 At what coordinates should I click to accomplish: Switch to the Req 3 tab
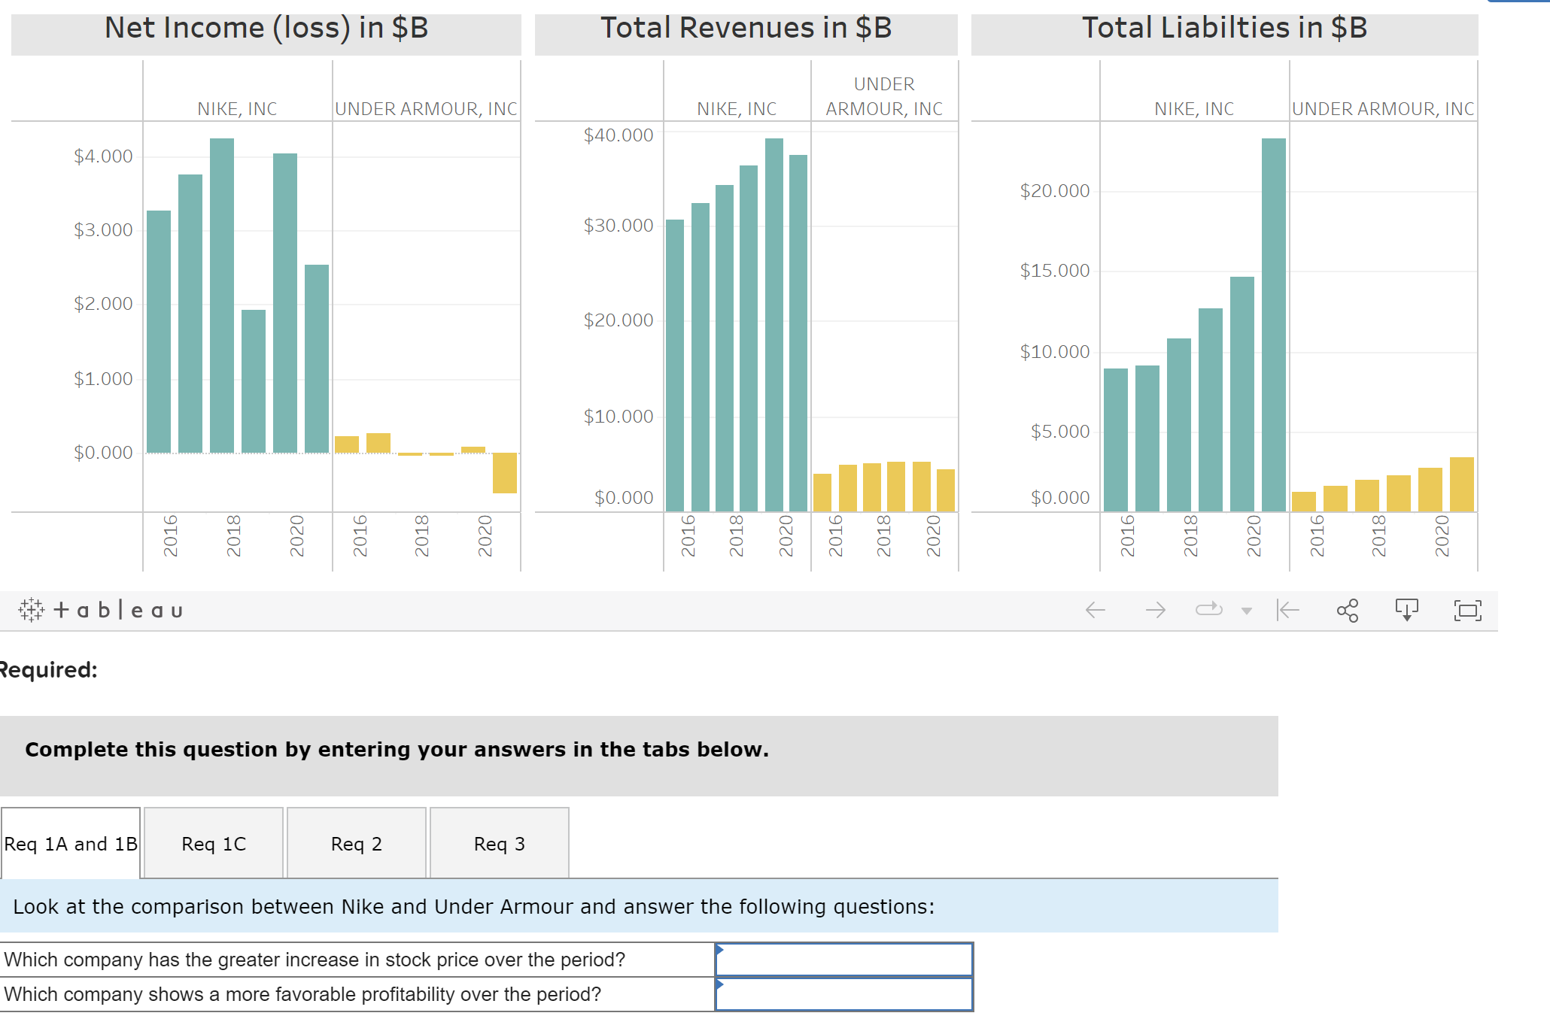(x=499, y=843)
